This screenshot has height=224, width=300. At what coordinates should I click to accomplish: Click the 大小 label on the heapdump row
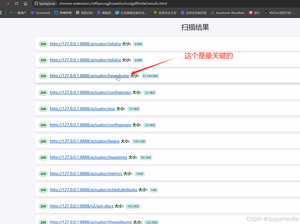pos(135,76)
